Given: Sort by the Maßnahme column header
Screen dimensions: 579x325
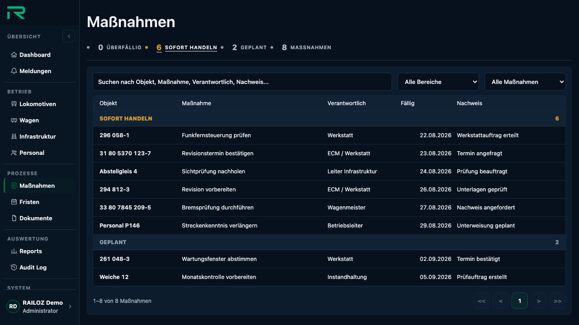Looking at the screenshot, I should click(x=196, y=103).
